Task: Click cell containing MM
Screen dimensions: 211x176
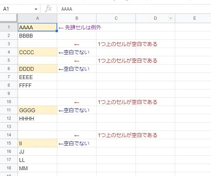Action: coord(38,168)
